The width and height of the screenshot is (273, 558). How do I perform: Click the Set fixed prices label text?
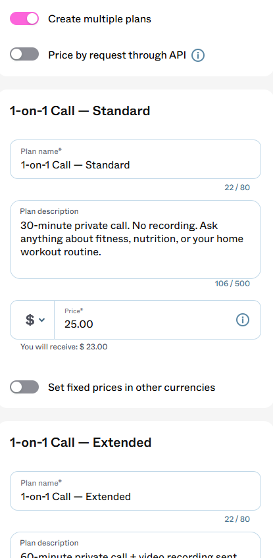132,387
